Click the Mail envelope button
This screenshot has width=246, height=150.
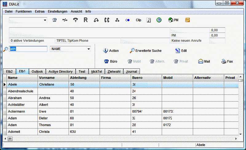tap(204, 61)
